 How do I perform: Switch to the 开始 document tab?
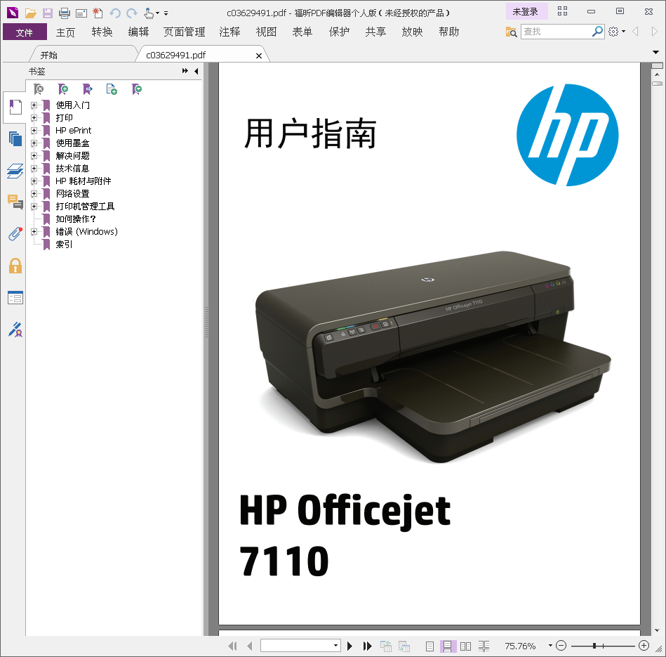(x=48, y=56)
